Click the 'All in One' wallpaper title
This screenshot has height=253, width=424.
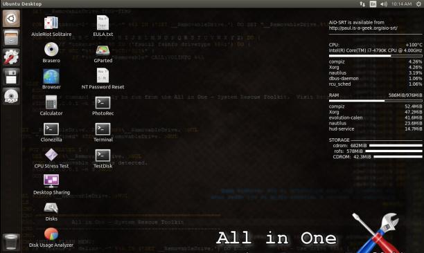click(x=276, y=238)
